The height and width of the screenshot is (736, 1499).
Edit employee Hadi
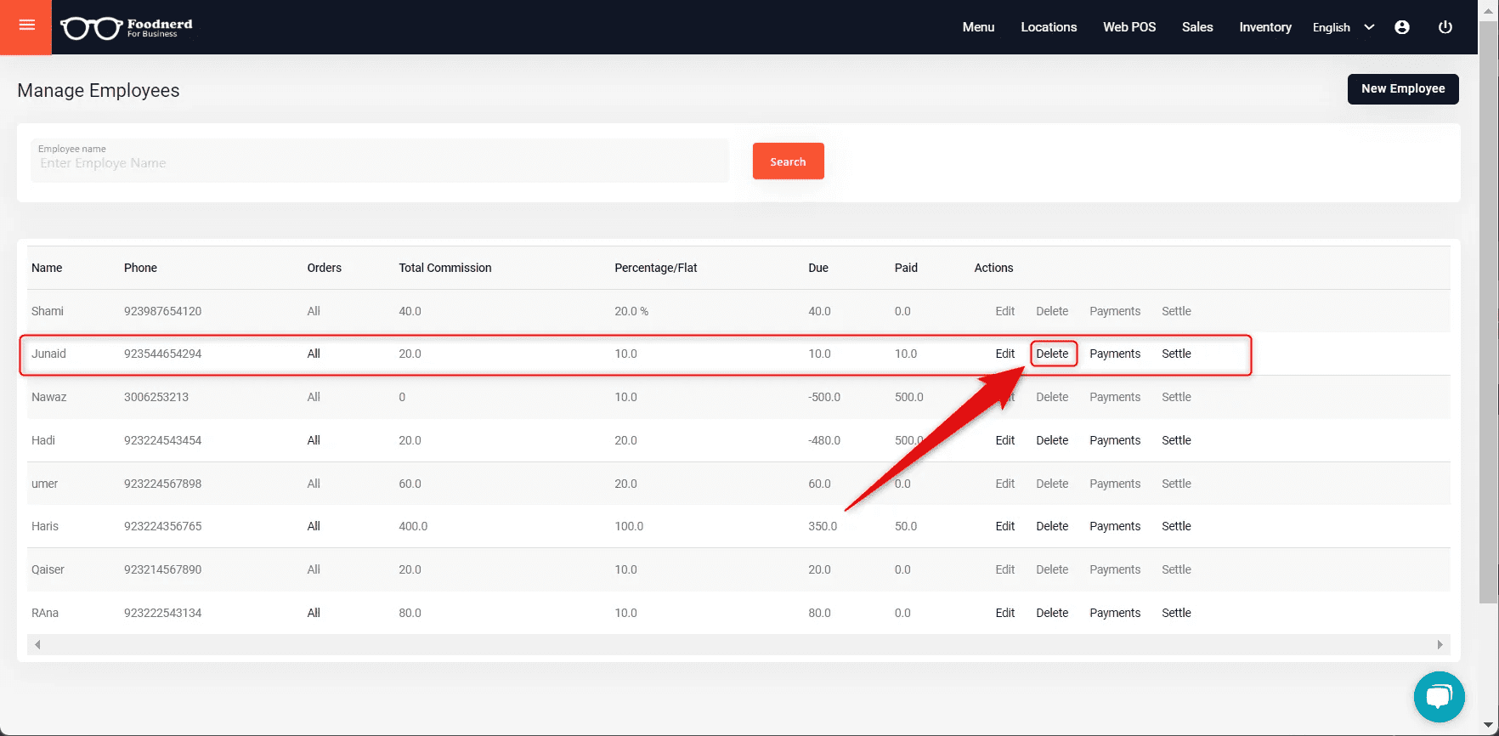(x=1005, y=440)
